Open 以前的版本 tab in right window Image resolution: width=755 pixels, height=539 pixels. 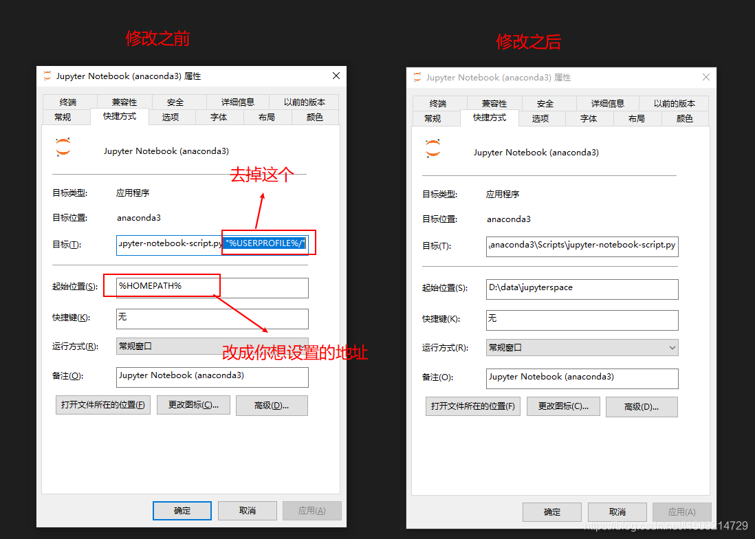pos(674,103)
